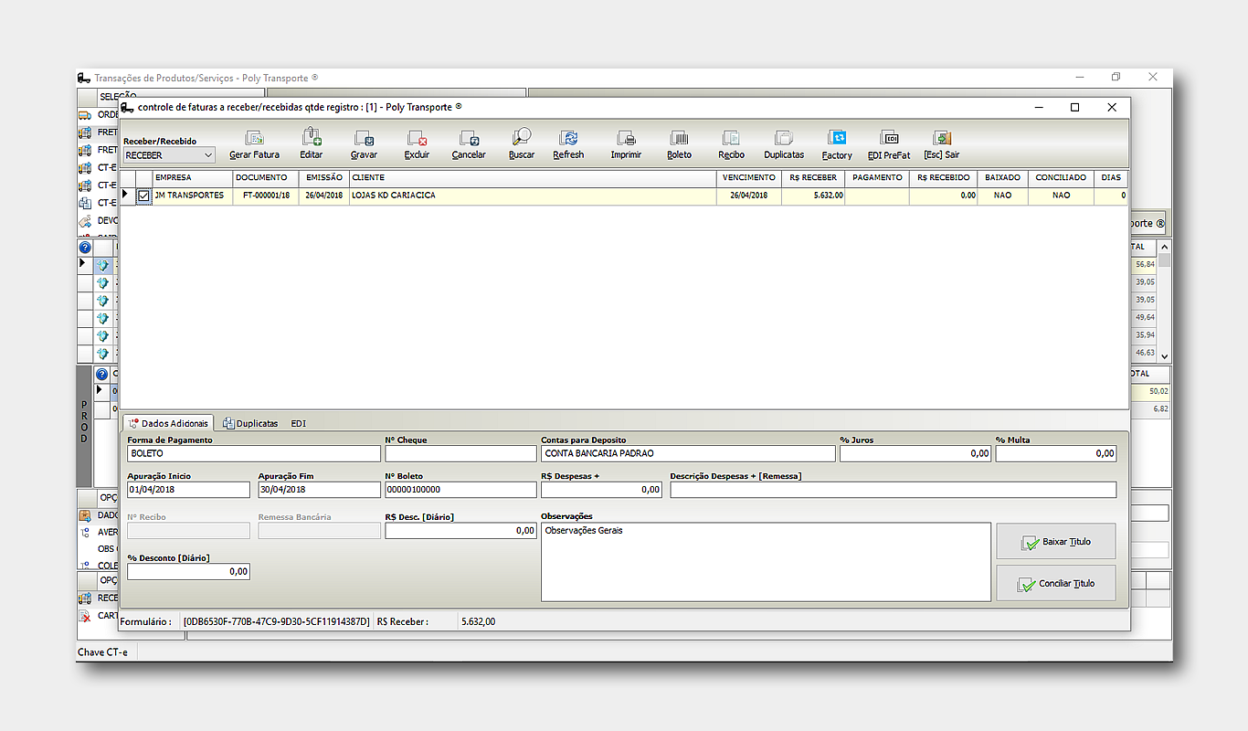Click the Nº Boleto field
The image size is (1248, 731).
[x=460, y=490]
